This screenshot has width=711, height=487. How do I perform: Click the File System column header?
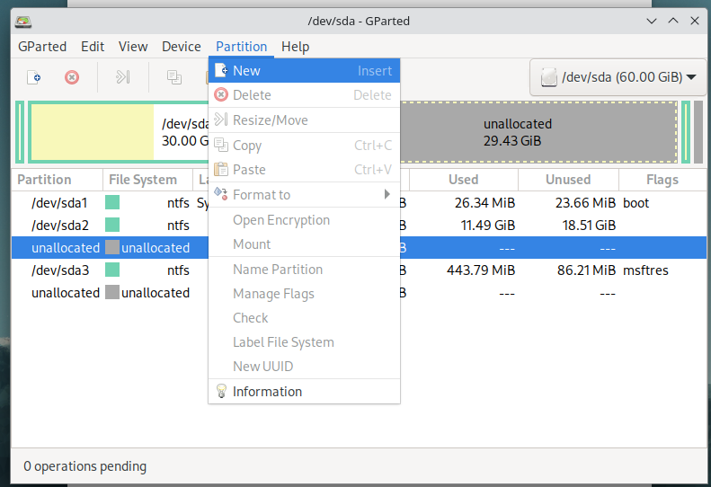pos(147,180)
